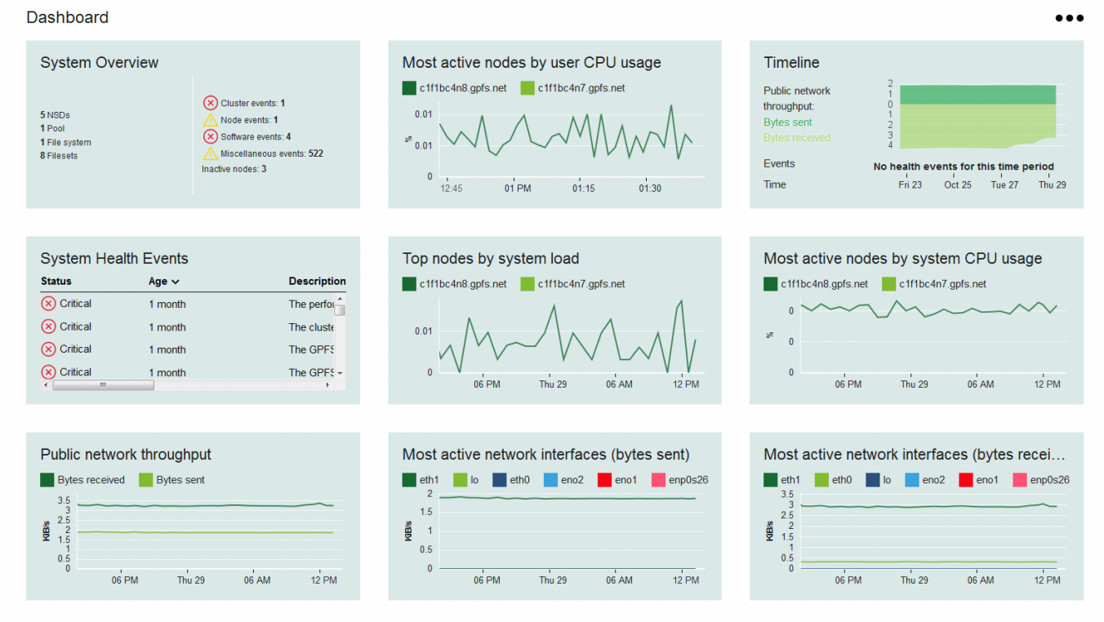Screen dimensions: 1104x622
Task: Toggle eth1 series in the bytes sent legend
Action: [x=410, y=480]
